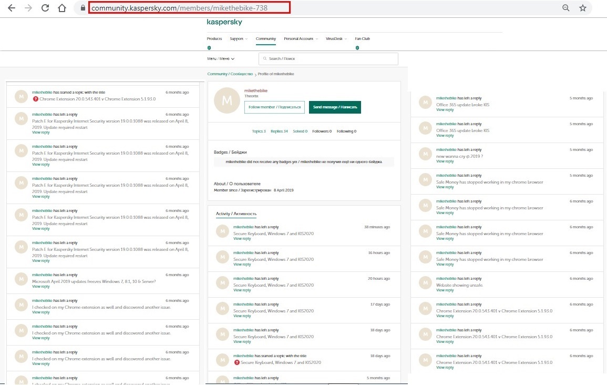Click View reply under new wanna cry @ 2019
The height and width of the screenshot is (385, 607).
click(x=445, y=161)
